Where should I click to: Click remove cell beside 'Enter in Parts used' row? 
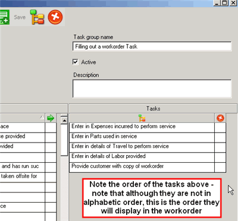(220, 137)
